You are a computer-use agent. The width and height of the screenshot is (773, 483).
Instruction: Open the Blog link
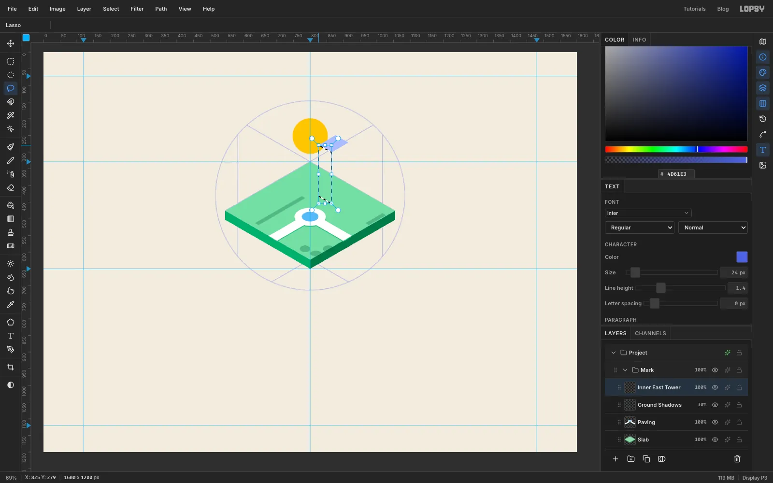click(723, 9)
